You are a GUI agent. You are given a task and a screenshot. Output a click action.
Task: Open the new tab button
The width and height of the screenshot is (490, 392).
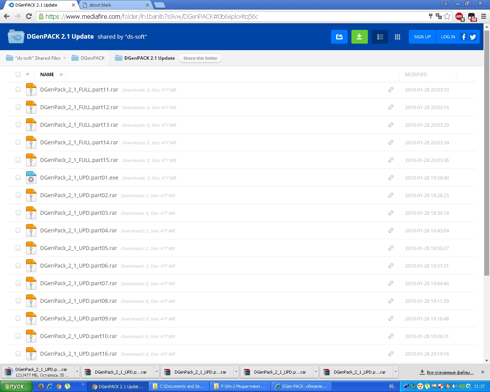pos(159,5)
